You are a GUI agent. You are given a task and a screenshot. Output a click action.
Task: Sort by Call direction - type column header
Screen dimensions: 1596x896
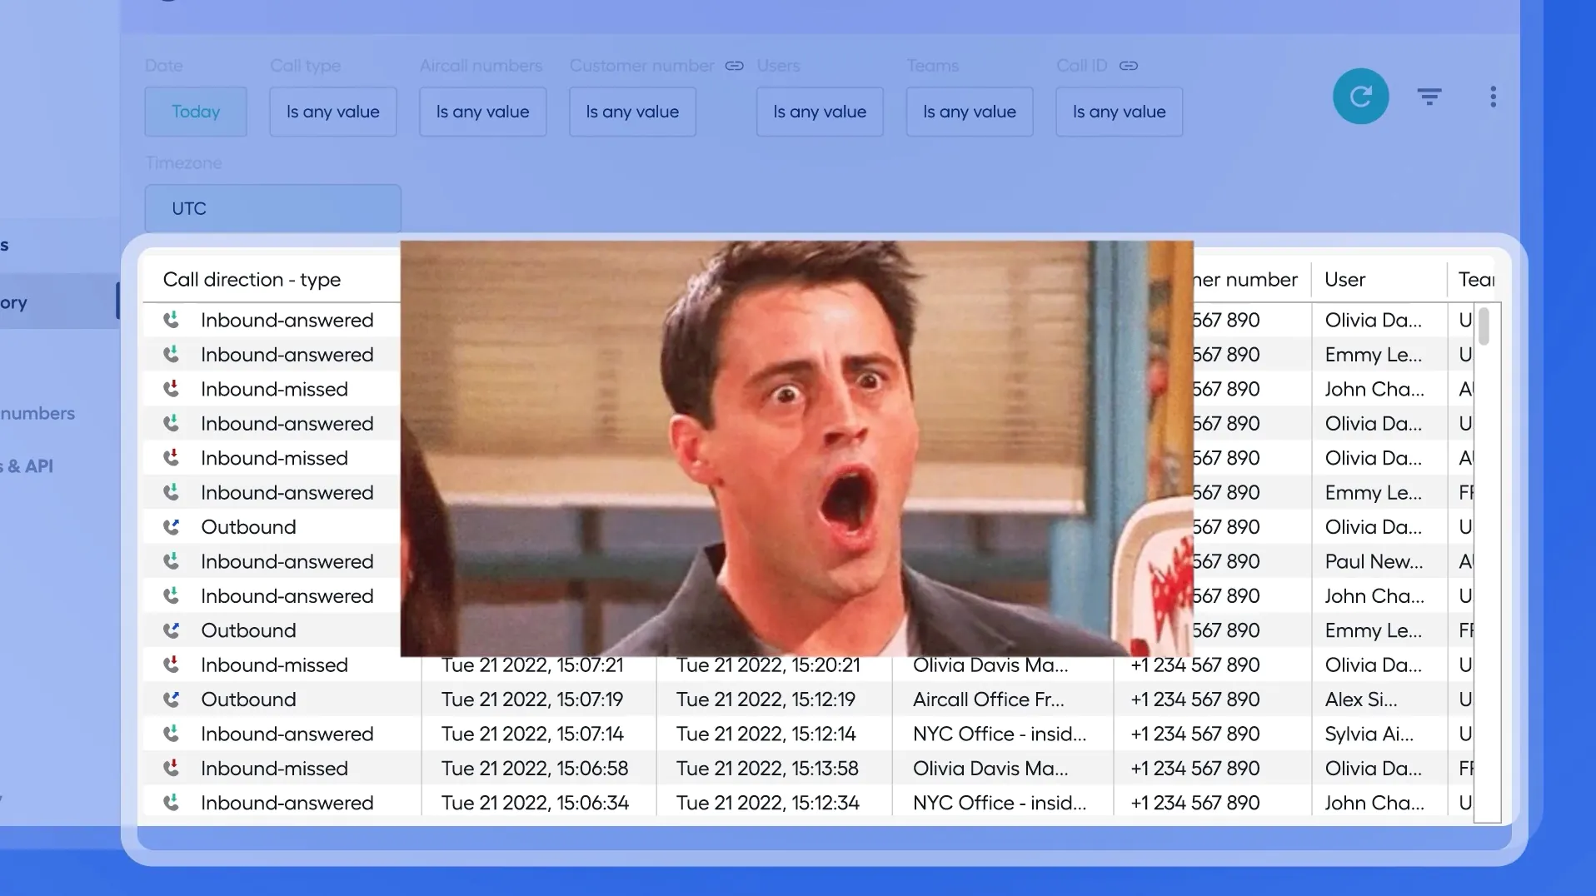tap(252, 280)
